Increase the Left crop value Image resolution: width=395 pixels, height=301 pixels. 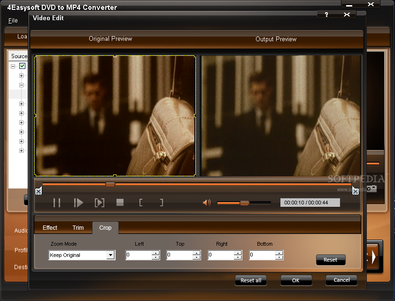tap(155, 253)
